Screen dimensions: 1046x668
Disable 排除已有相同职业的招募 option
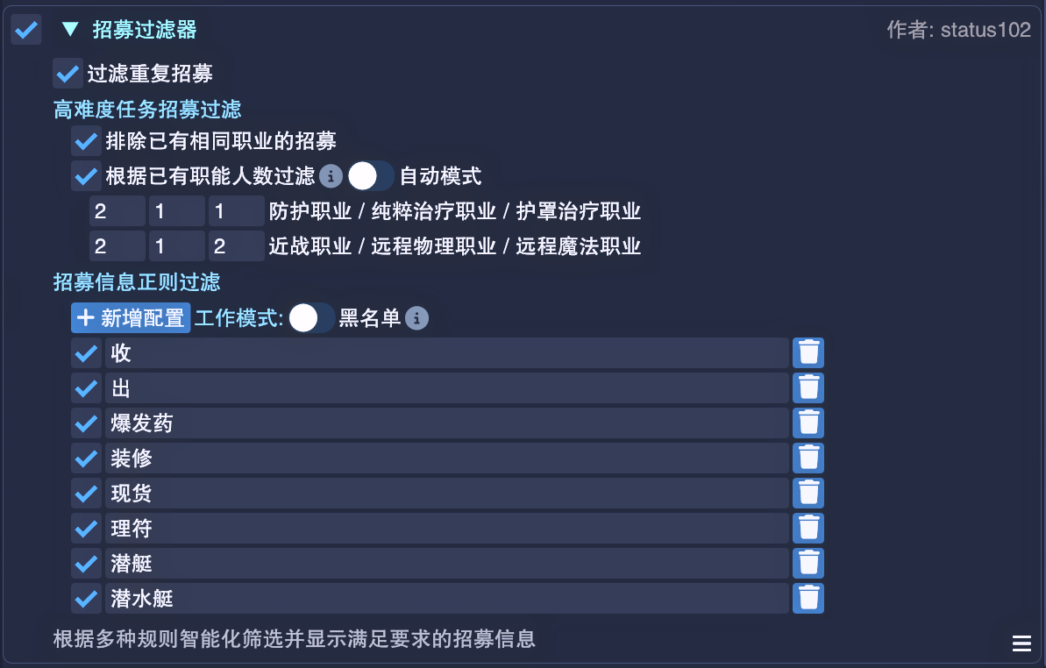coord(86,140)
